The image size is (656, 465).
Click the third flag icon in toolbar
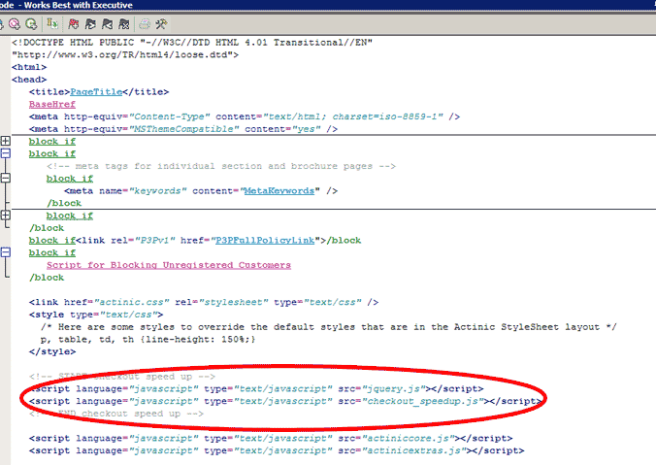(x=107, y=23)
